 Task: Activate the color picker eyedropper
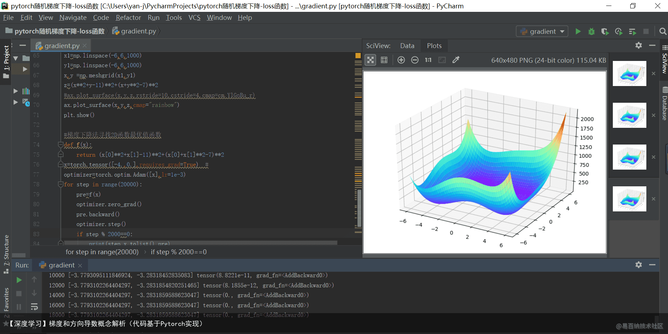[x=456, y=60]
